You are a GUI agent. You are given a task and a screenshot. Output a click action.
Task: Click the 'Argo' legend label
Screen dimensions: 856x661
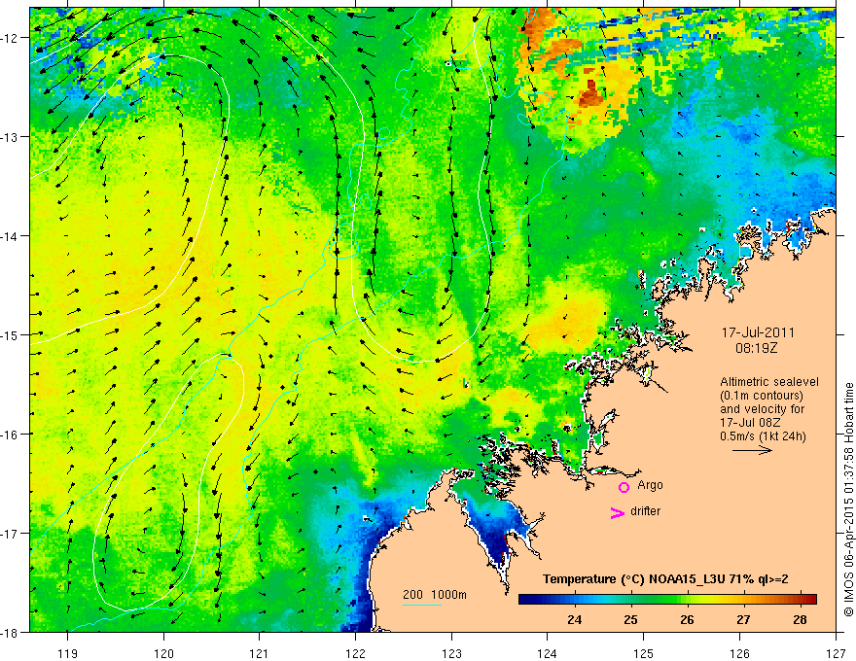coord(650,485)
